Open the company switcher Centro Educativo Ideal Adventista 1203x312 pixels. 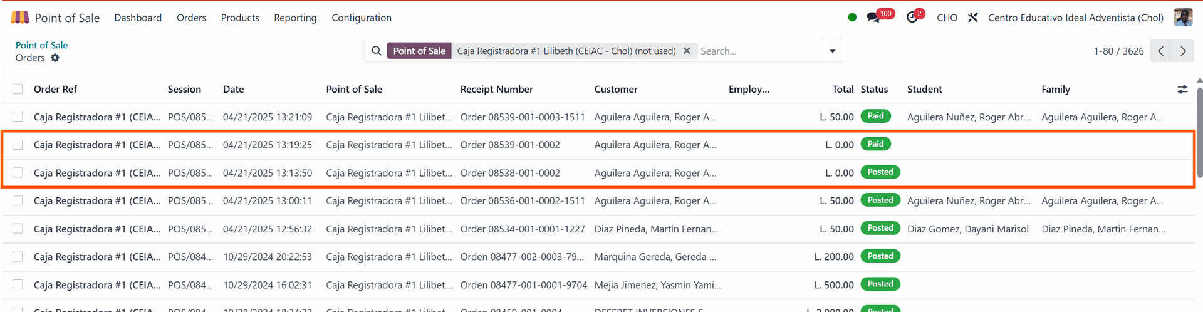[x=1075, y=18]
